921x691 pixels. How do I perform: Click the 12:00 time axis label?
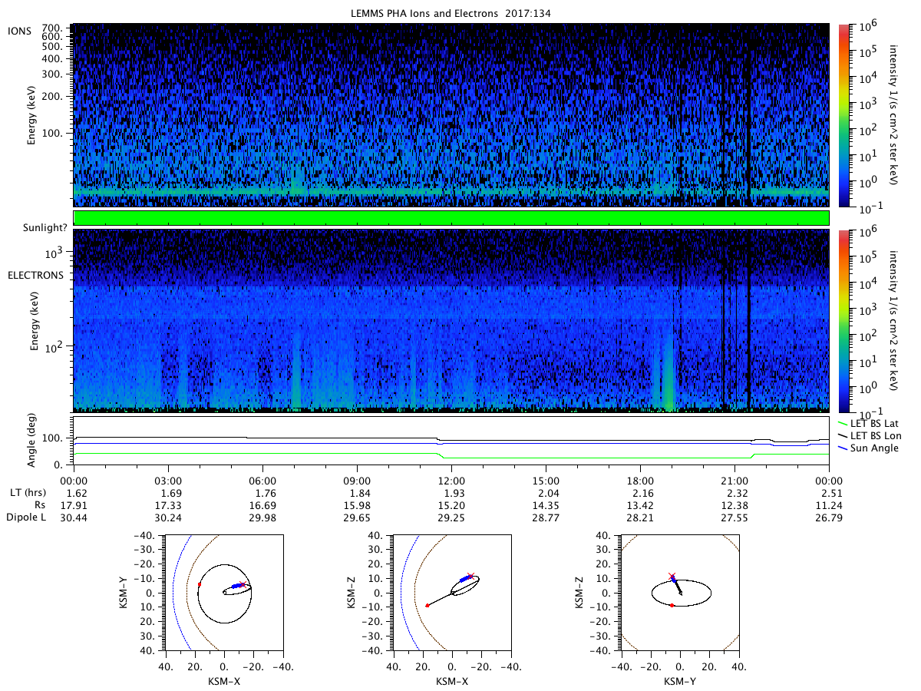coord(451,479)
